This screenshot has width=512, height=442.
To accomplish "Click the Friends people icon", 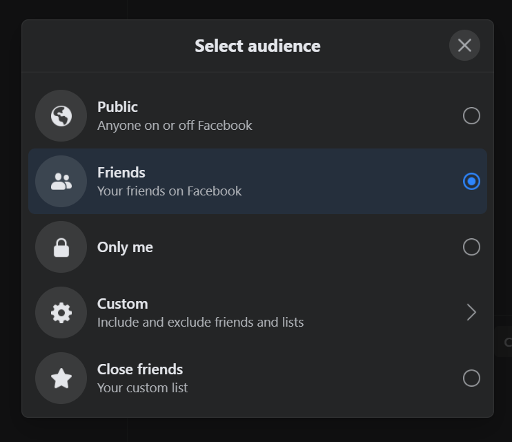I will 61,182.
